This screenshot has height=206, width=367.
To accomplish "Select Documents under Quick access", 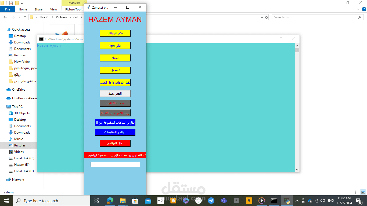I will [22, 49].
